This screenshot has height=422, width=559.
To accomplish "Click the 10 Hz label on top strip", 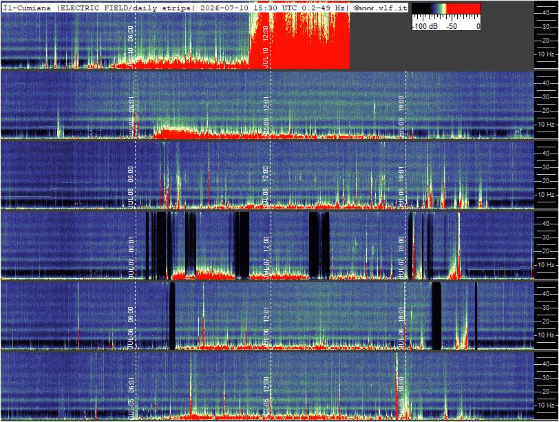I will tap(546, 54).
